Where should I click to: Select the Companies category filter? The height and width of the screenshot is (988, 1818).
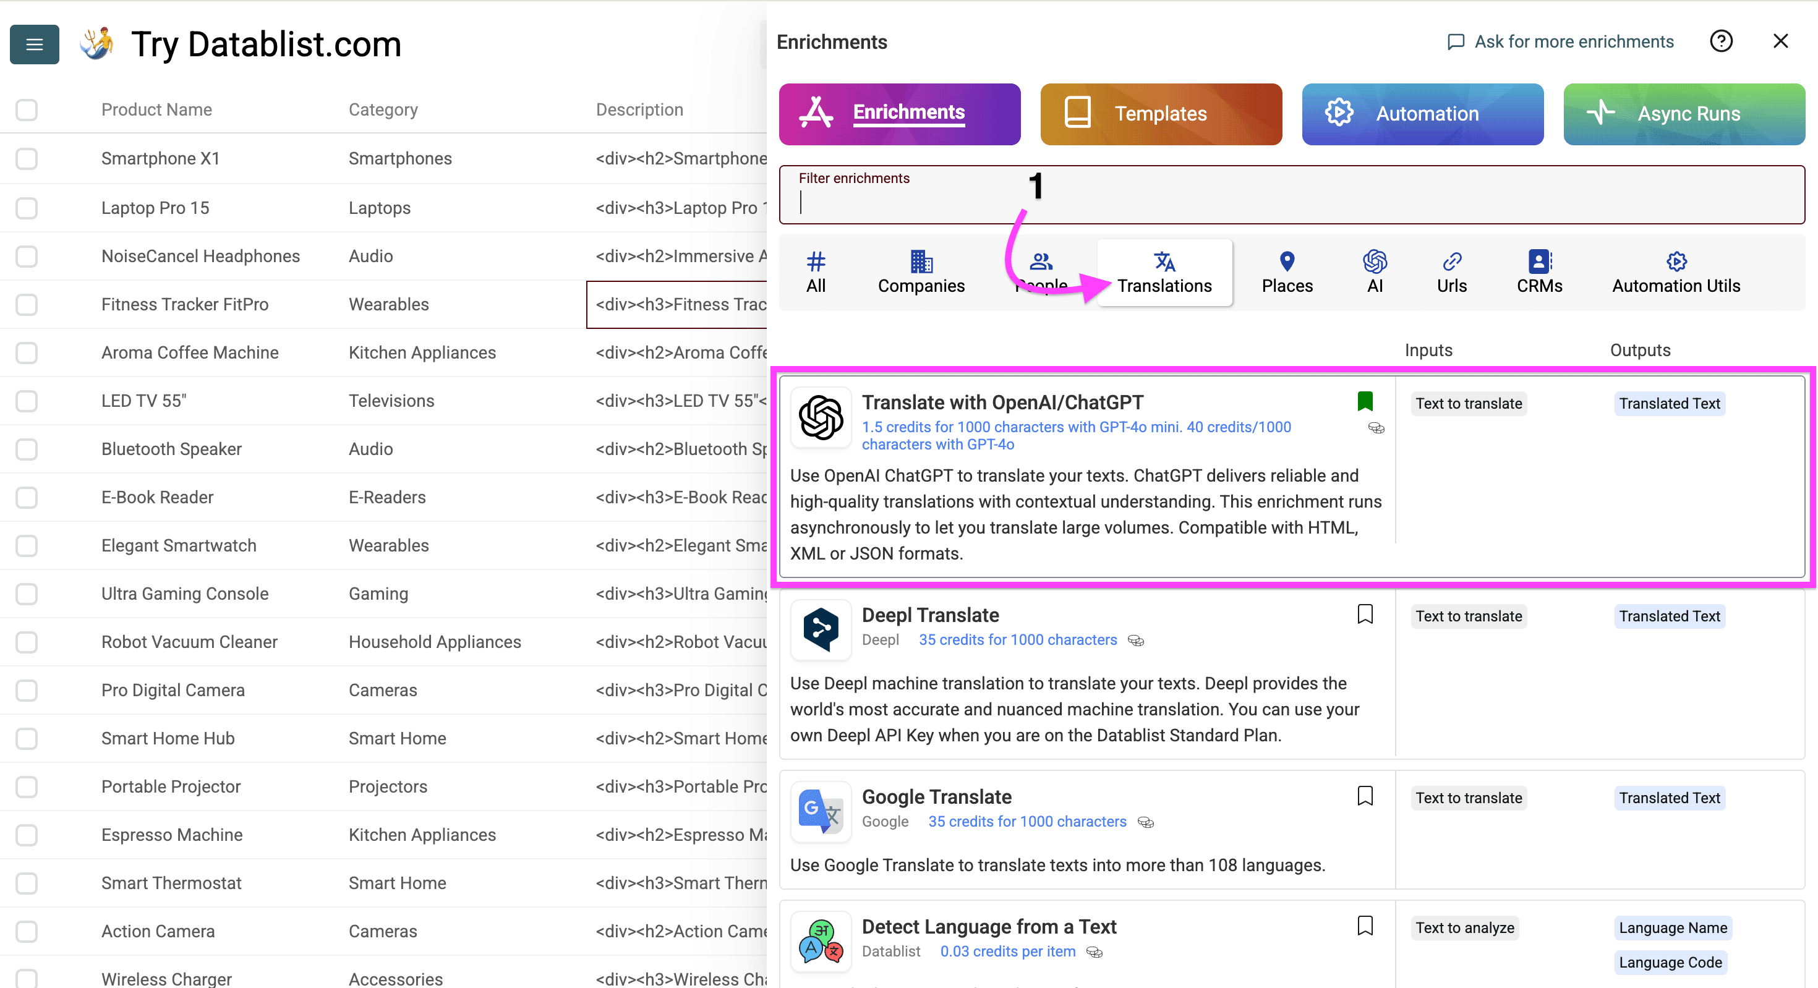[920, 273]
